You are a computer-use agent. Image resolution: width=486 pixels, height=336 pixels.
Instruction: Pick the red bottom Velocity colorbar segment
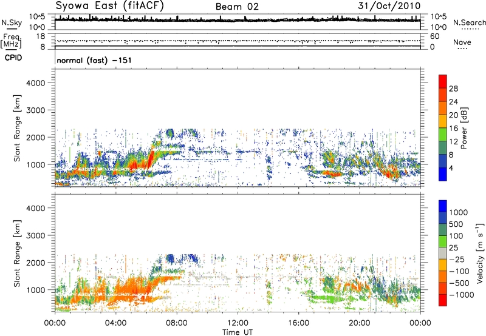[443, 300]
